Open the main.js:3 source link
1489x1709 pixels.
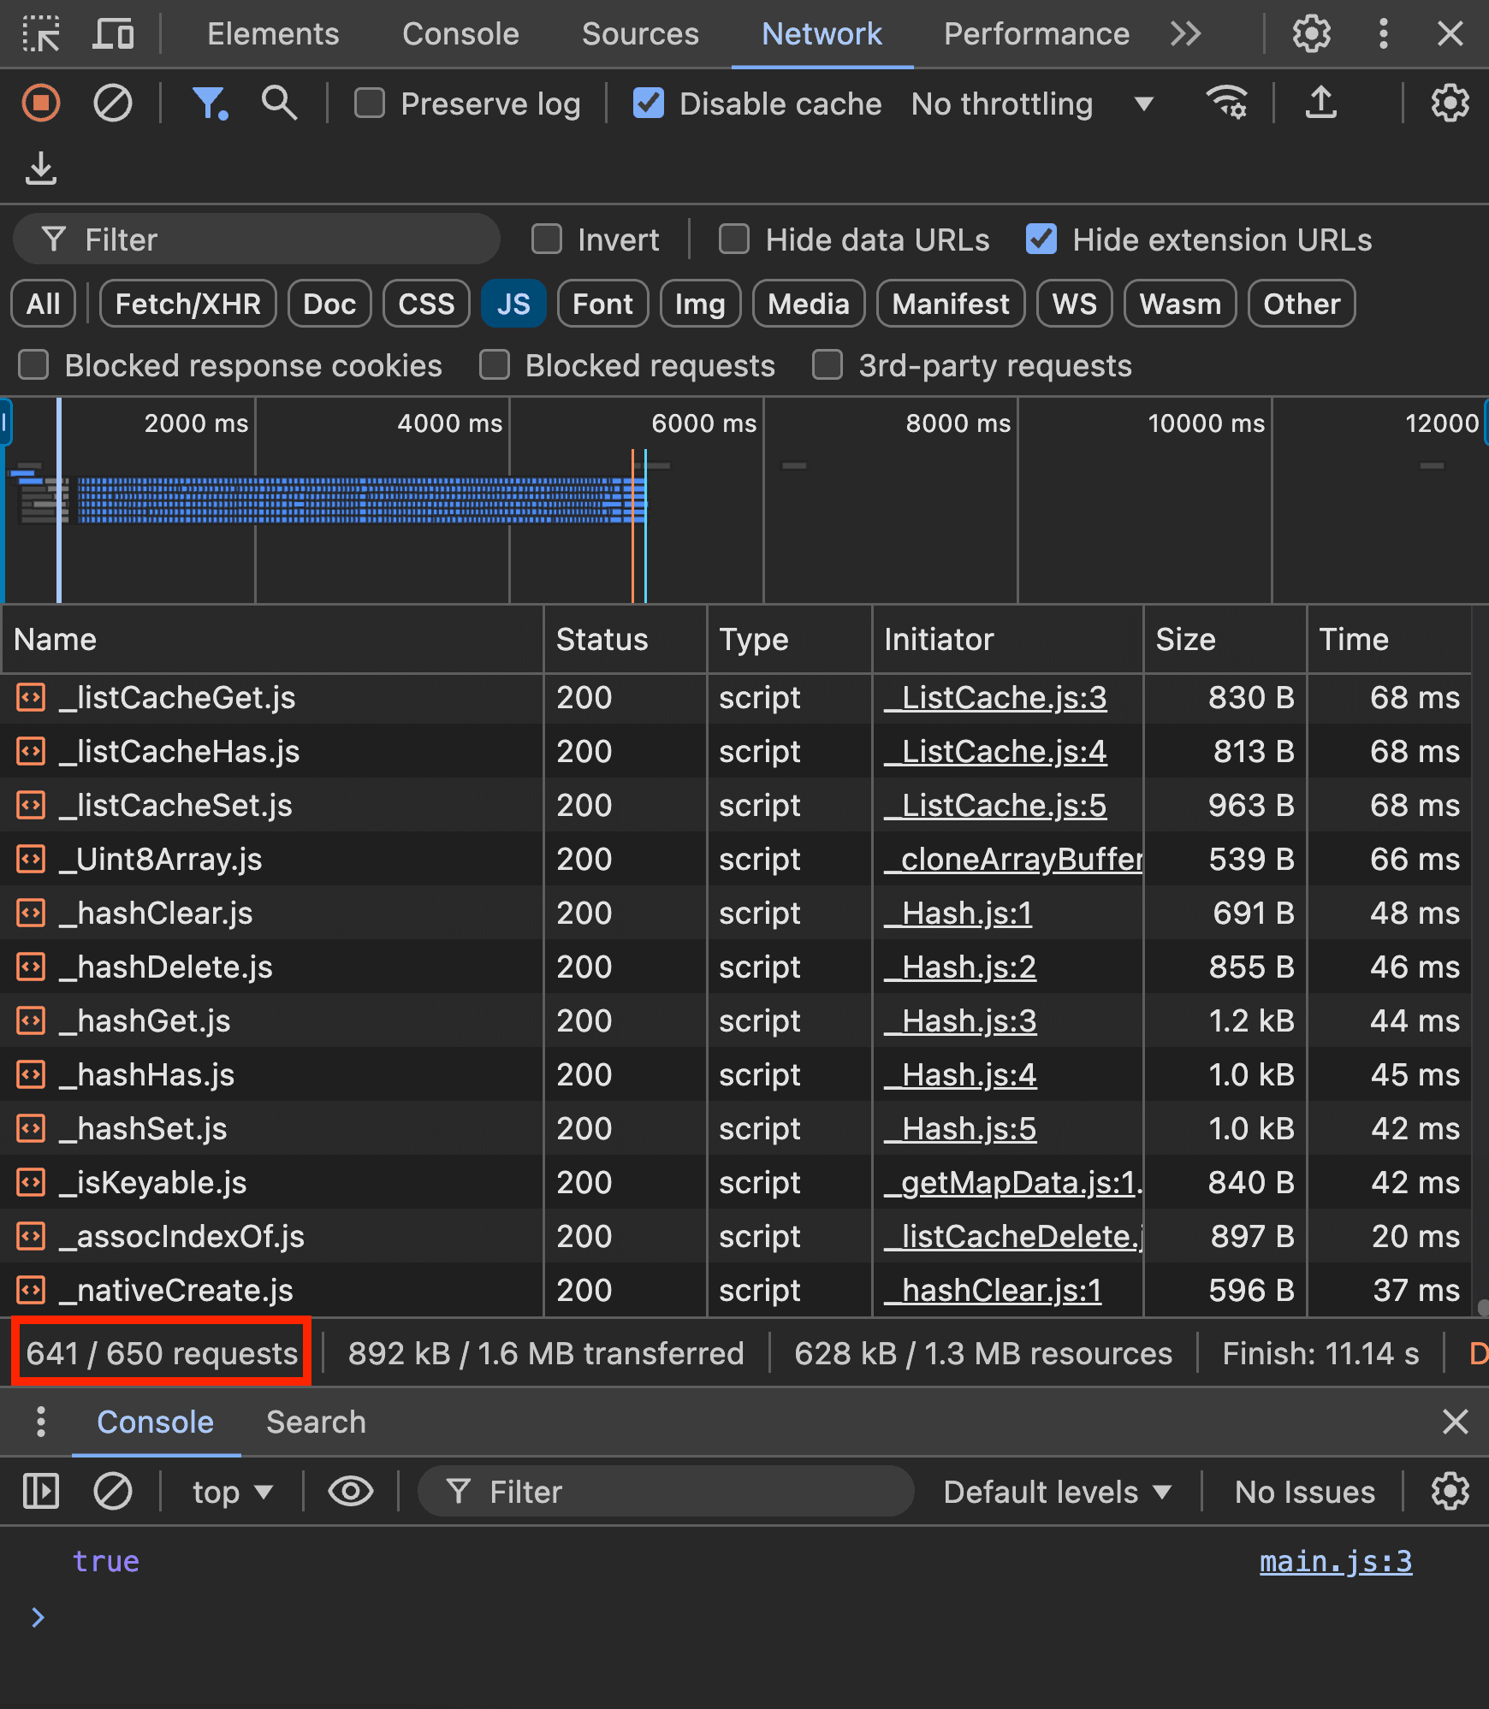pos(1335,1562)
